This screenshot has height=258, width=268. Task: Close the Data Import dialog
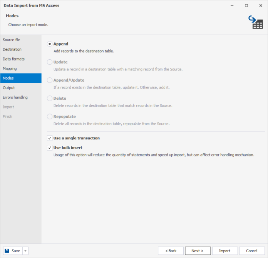(260, 5)
